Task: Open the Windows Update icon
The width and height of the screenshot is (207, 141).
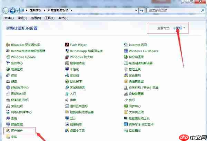Action: [8, 57]
